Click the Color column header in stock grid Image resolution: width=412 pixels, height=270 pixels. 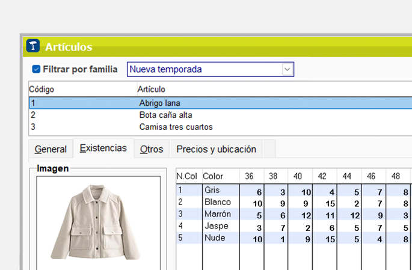[x=213, y=176]
